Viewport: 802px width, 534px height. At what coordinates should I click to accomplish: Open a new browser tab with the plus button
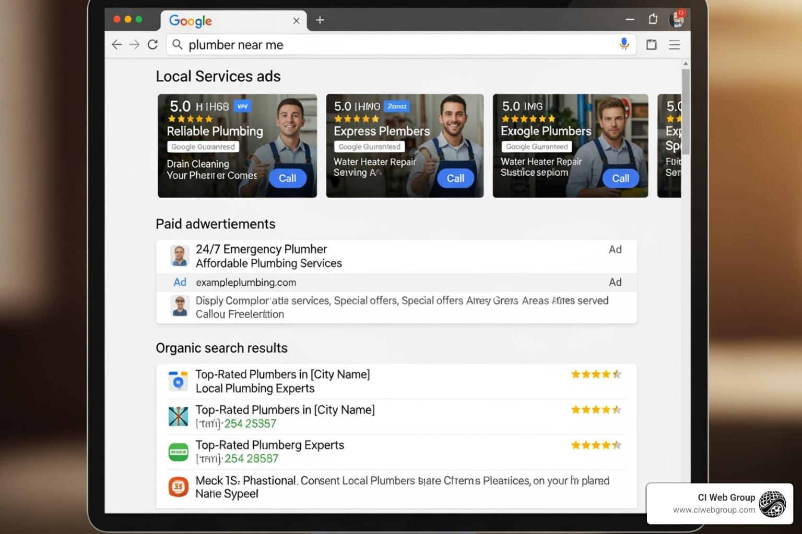click(x=320, y=20)
